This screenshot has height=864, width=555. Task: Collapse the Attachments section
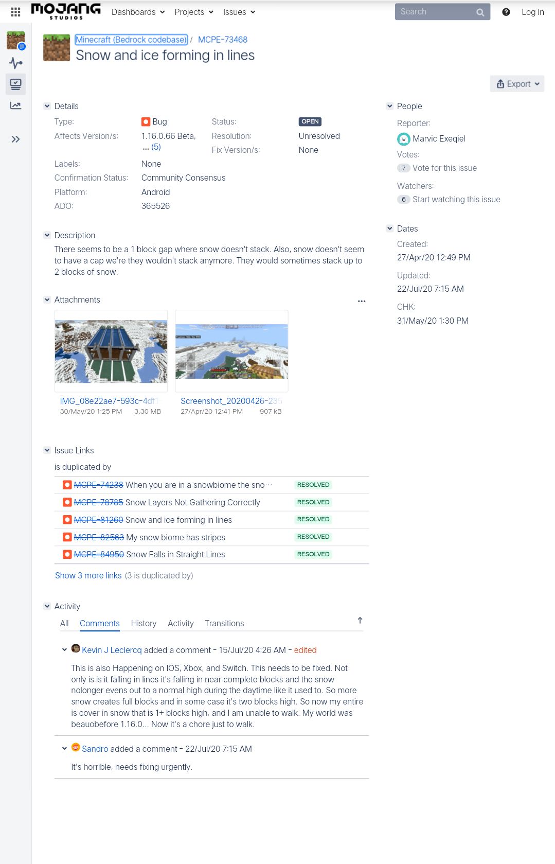pyautogui.click(x=47, y=299)
